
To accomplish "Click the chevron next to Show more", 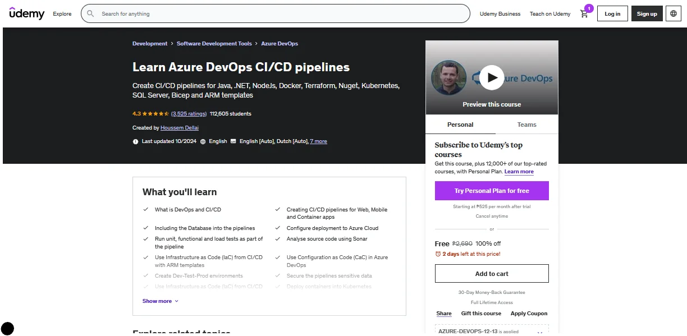I will tap(176, 301).
